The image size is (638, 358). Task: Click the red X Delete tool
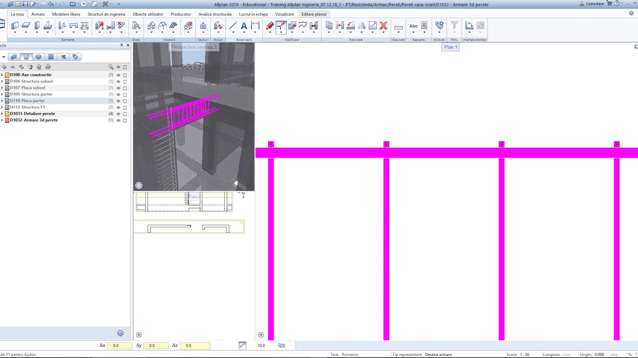click(383, 25)
